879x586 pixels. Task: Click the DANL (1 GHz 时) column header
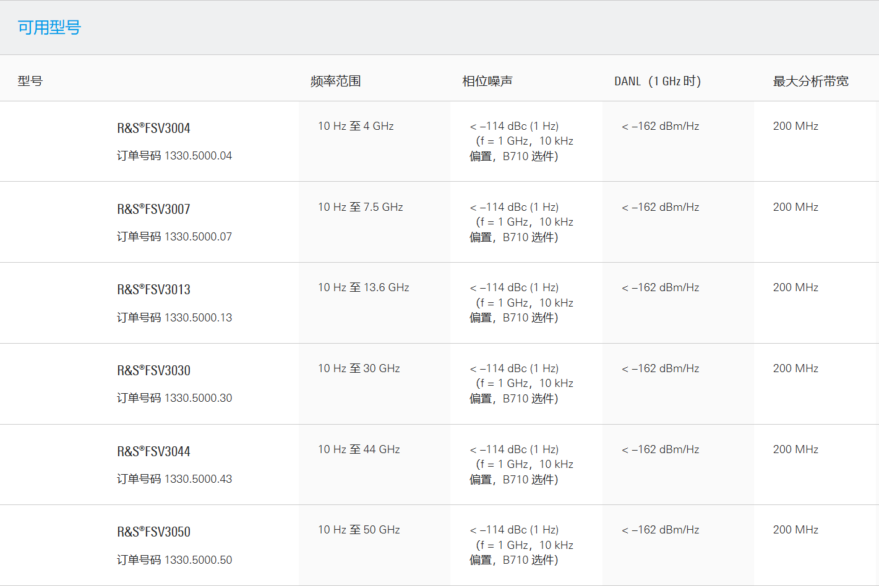(x=657, y=81)
